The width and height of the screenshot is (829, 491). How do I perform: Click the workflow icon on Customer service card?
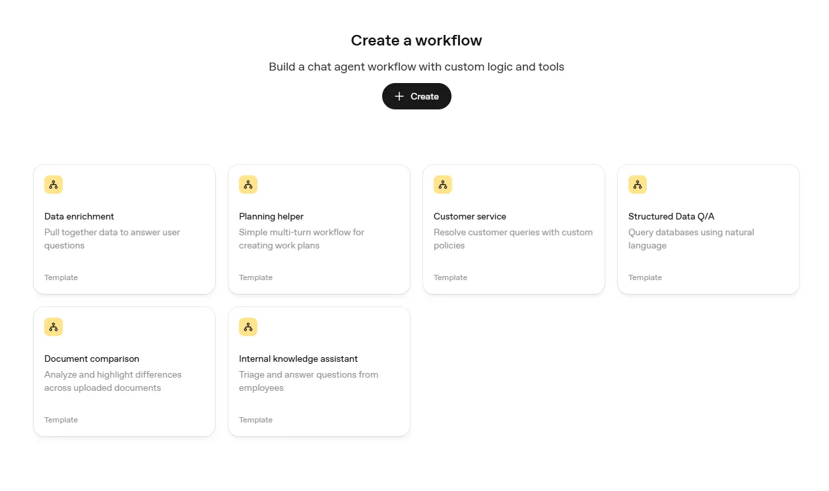point(443,185)
